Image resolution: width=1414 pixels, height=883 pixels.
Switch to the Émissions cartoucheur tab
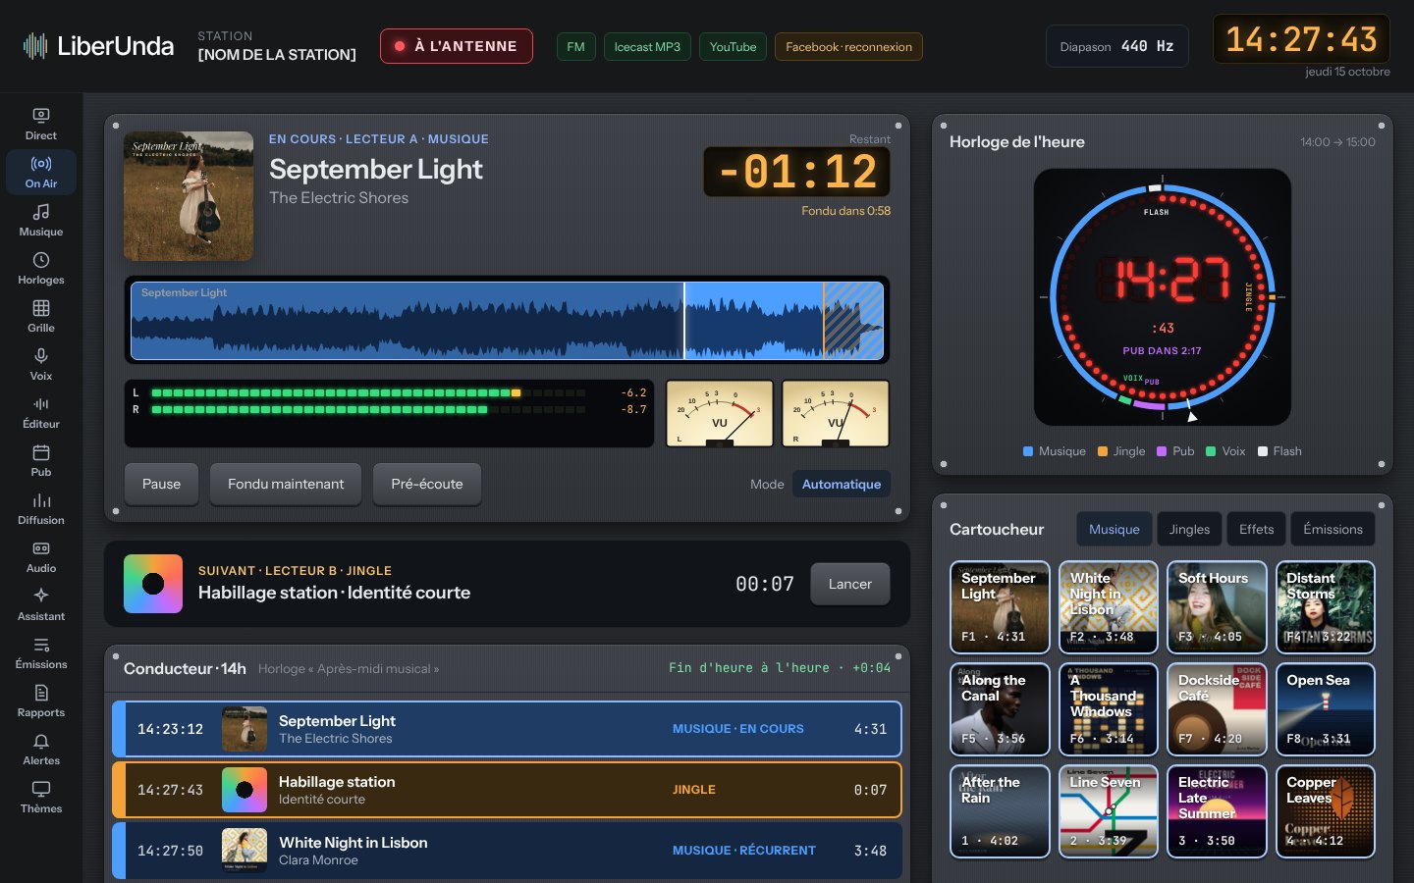[1332, 529]
